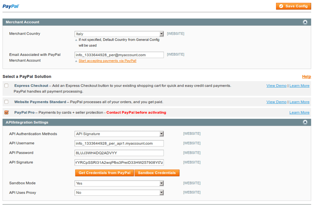
Task: Click the Sandbox Credentials button
Action: coord(157,173)
